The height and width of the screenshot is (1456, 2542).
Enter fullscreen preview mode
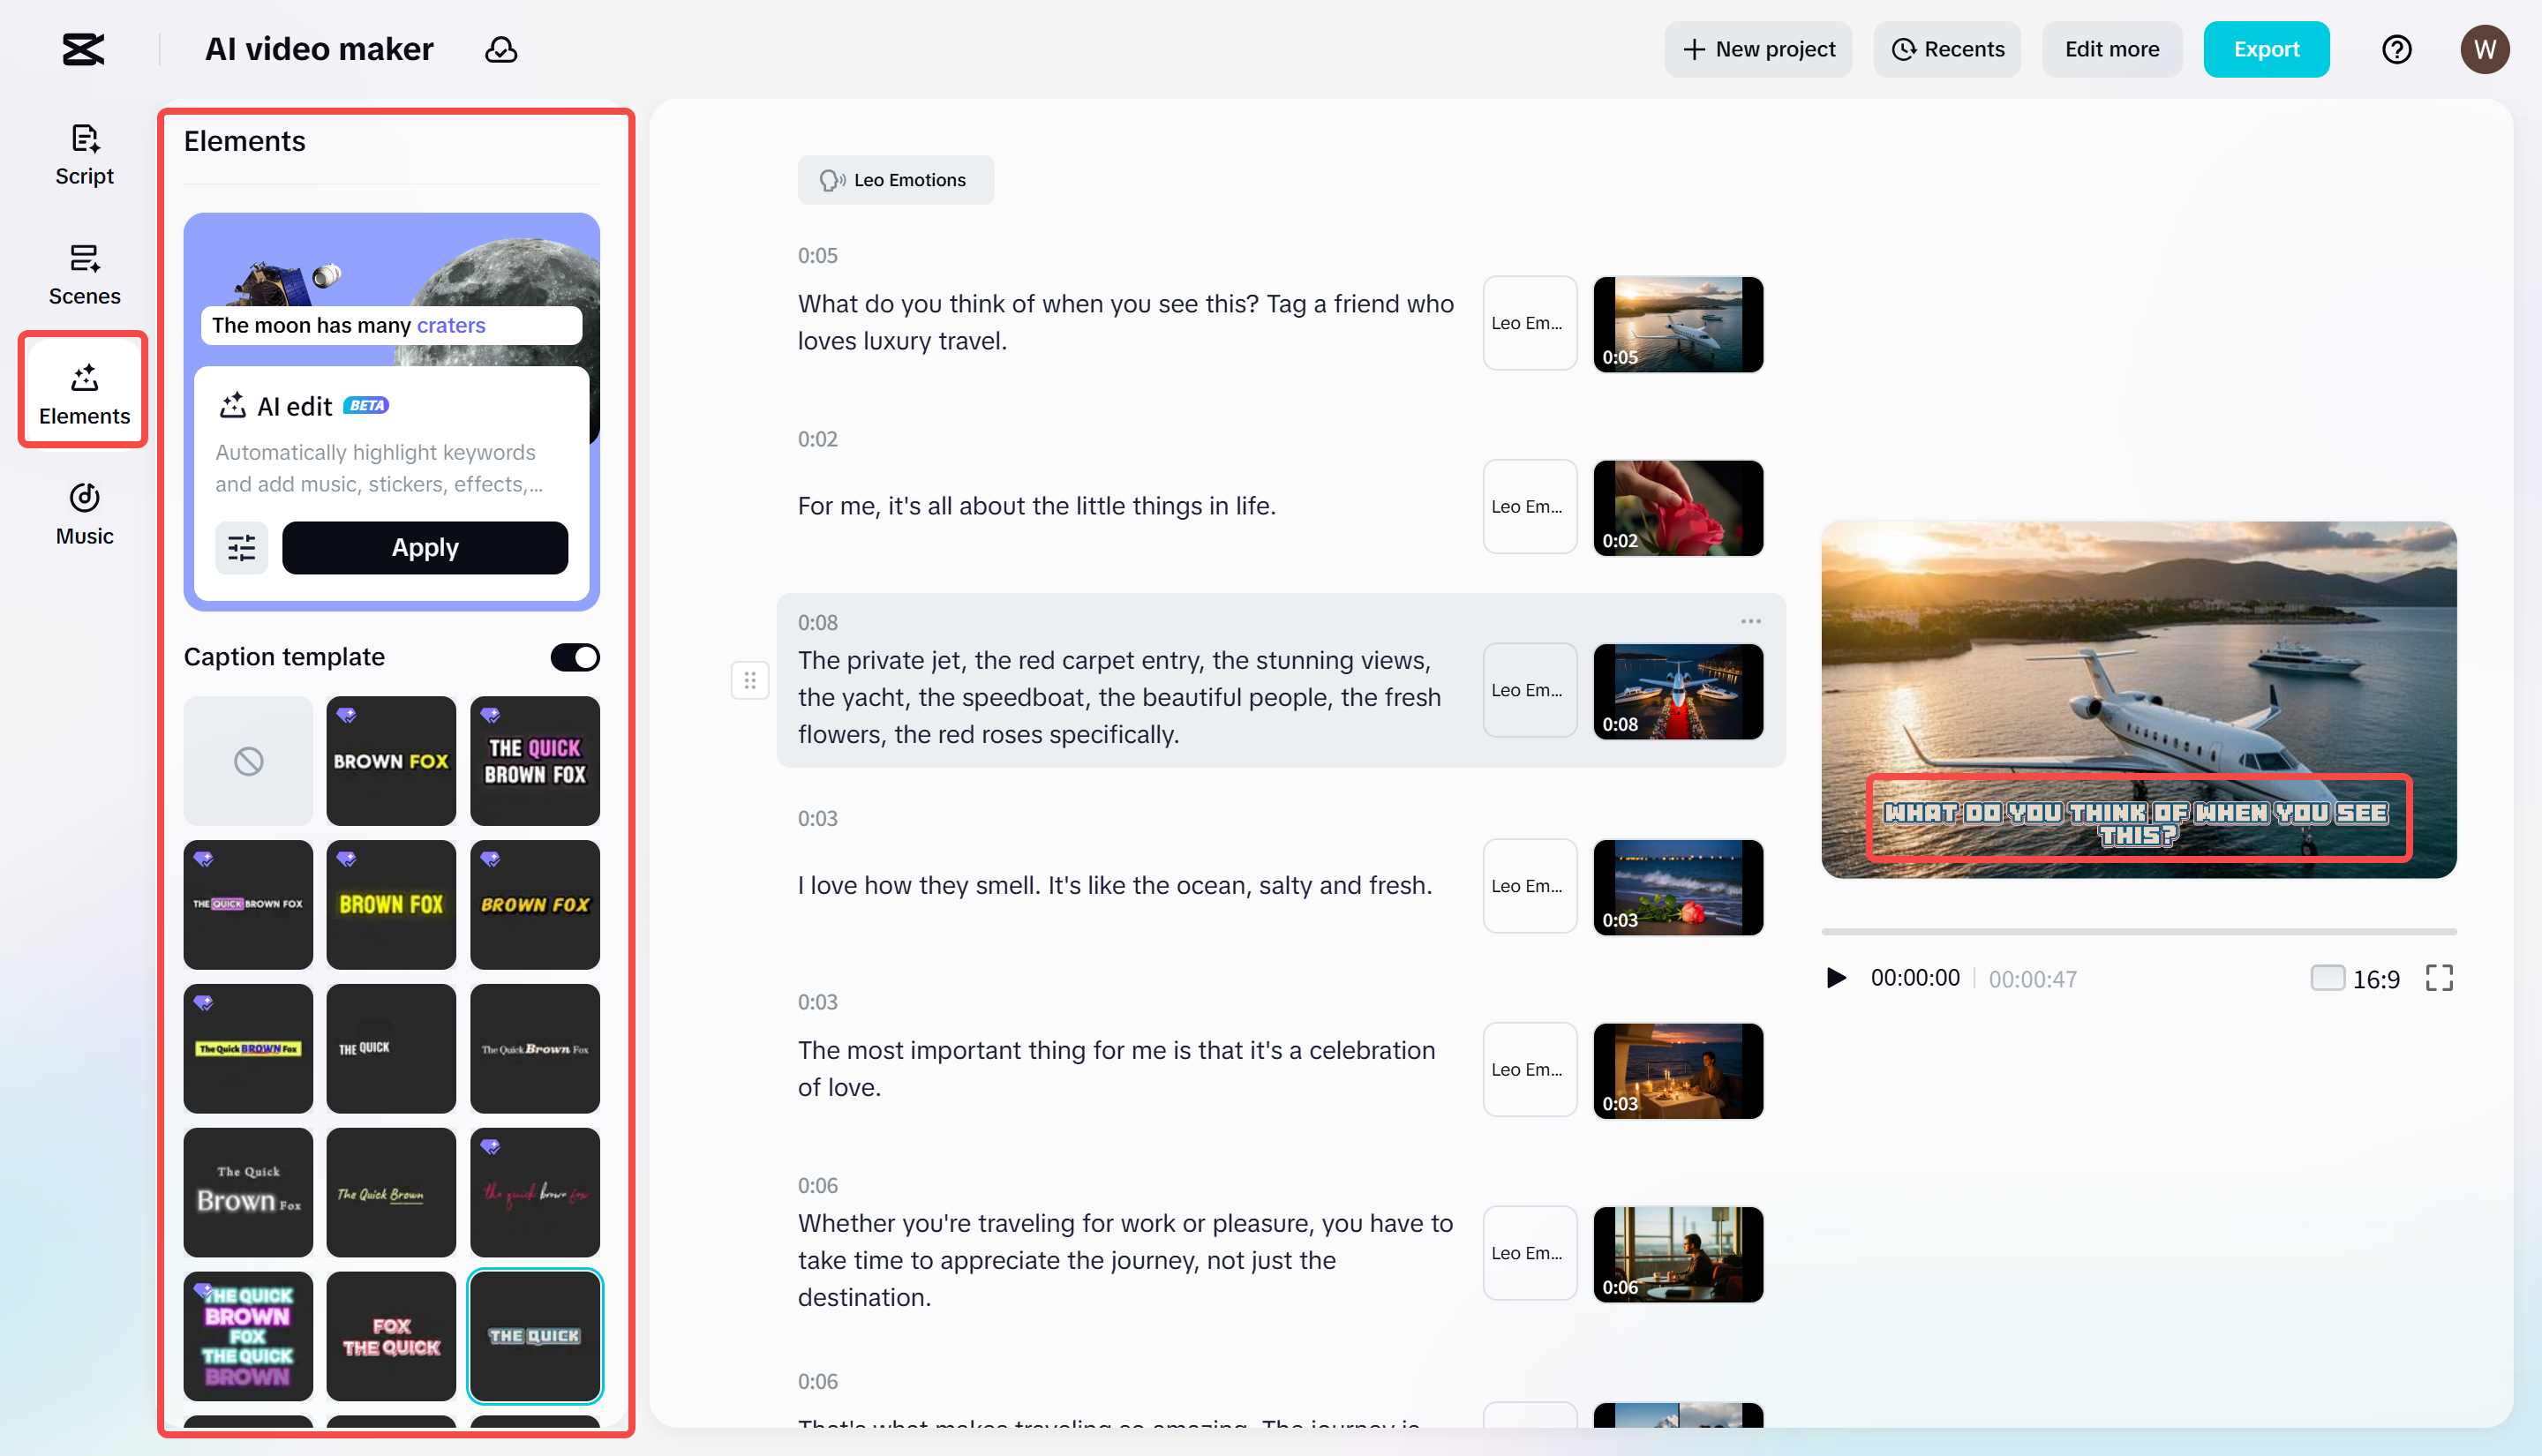click(x=2439, y=978)
